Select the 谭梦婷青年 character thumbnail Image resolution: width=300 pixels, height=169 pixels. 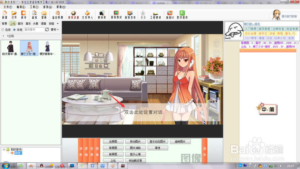[47, 48]
